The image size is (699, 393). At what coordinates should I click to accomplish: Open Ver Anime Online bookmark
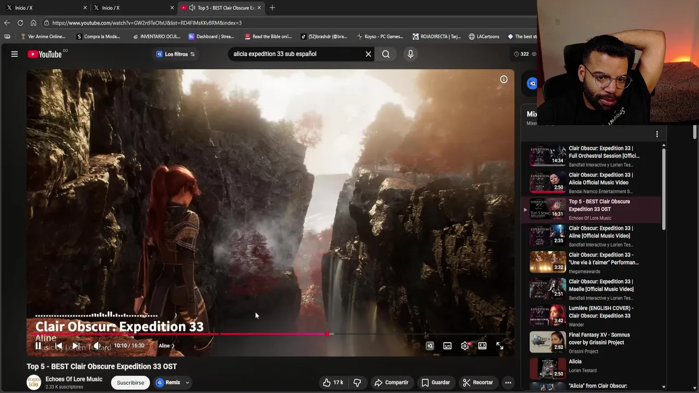pyautogui.click(x=43, y=37)
